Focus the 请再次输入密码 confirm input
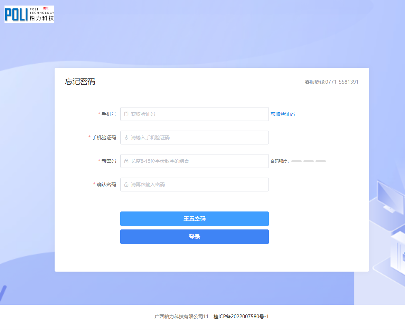405x330 pixels. 197,185
